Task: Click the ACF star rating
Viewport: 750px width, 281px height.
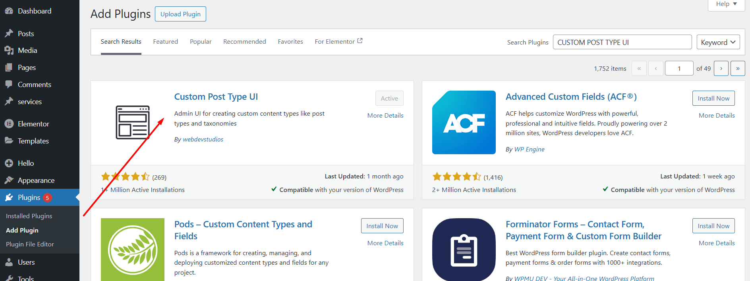Action: click(456, 177)
